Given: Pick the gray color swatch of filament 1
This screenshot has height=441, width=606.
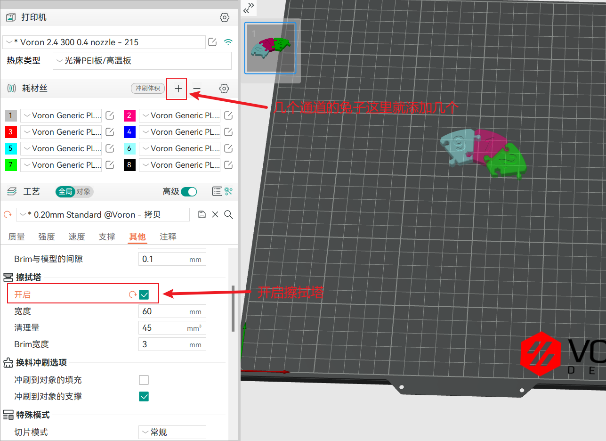Looking at the screenshot, I should pos(11,115).
